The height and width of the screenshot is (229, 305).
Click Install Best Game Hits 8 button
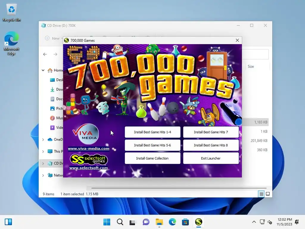[x=211, y=145]
